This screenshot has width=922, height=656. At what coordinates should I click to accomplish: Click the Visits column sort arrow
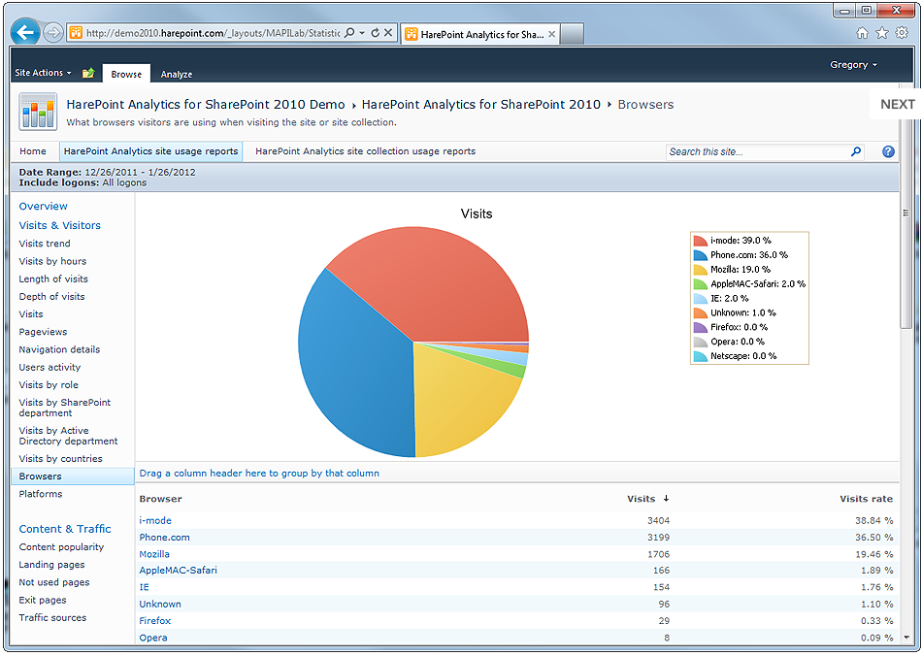coord(666,499)
